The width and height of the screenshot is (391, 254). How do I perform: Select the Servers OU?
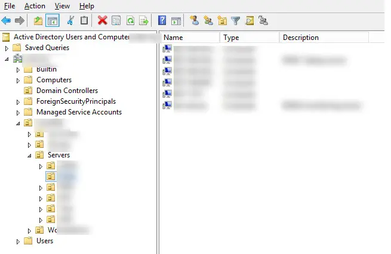pos(59,155)
